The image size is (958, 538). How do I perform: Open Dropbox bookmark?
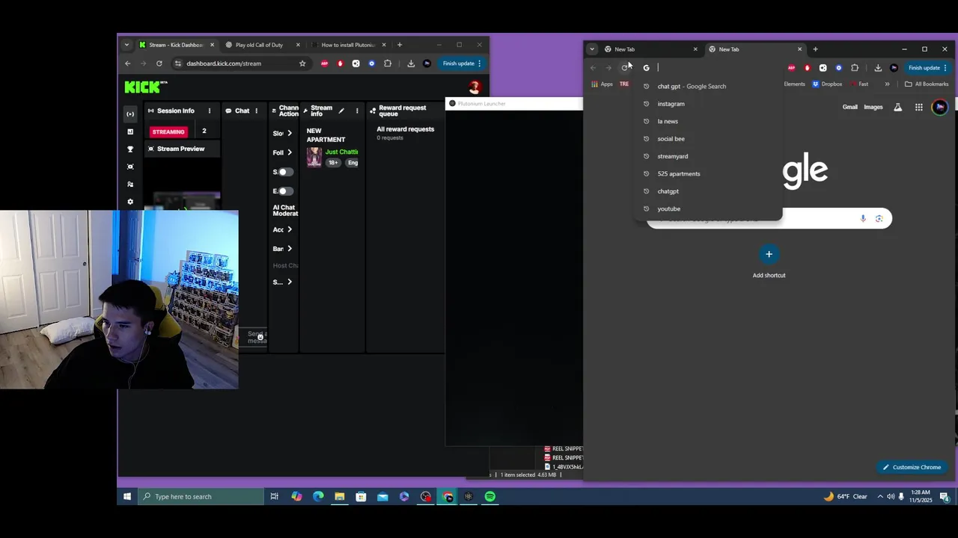(x=827, y=84)
